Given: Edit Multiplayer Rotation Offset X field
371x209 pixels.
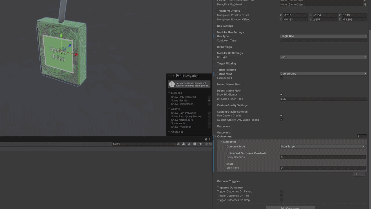Looking at the screenshot, I should click(296, 19).
